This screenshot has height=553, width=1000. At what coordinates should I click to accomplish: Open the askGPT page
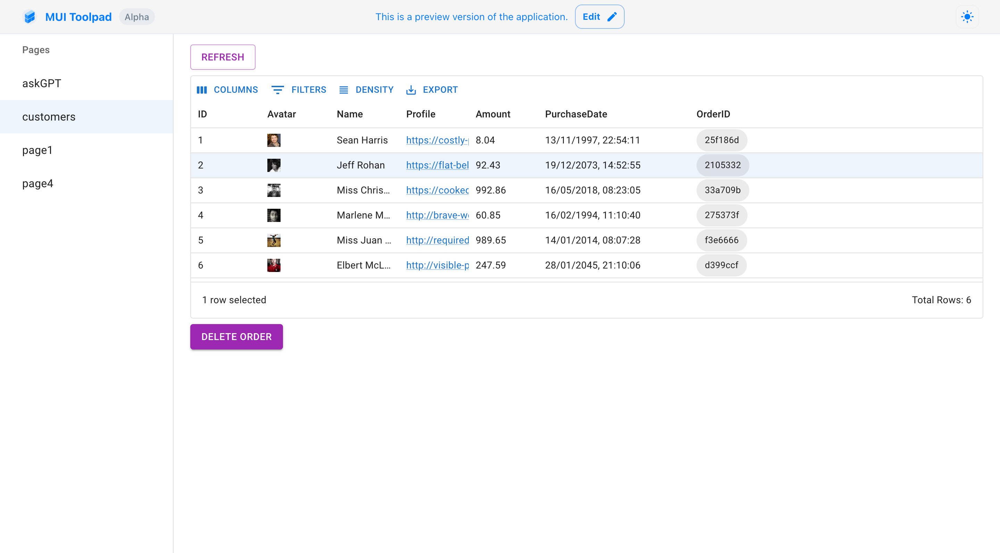coord(42,83)
